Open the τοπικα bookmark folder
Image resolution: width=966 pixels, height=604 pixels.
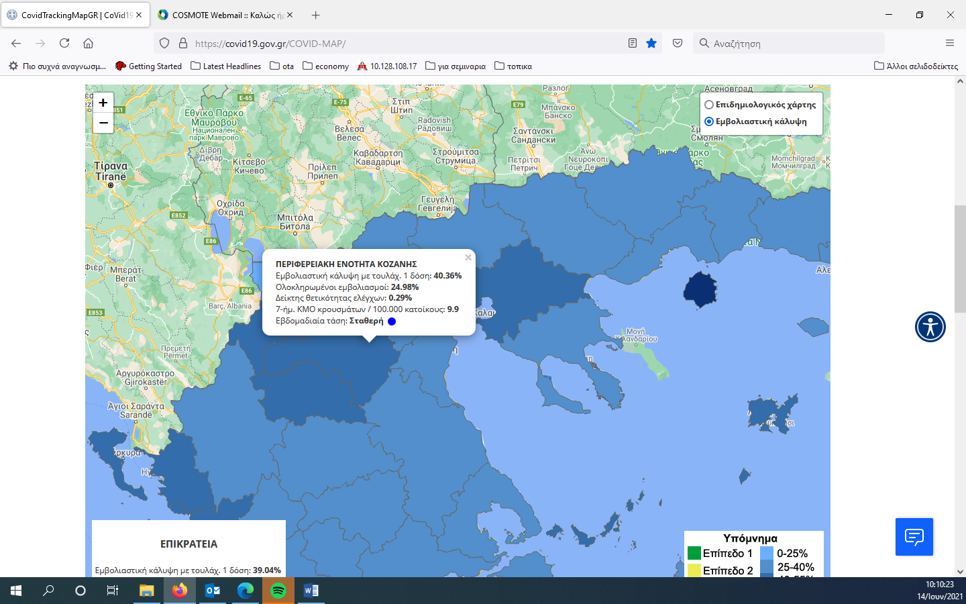pyautogui.click(x=513, y=66)
